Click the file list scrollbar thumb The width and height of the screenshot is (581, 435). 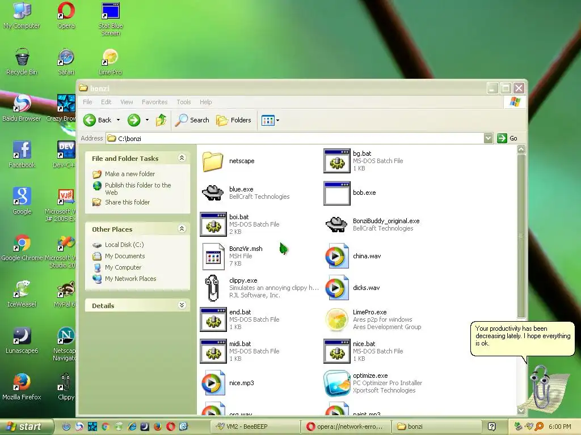click(521, 236)
